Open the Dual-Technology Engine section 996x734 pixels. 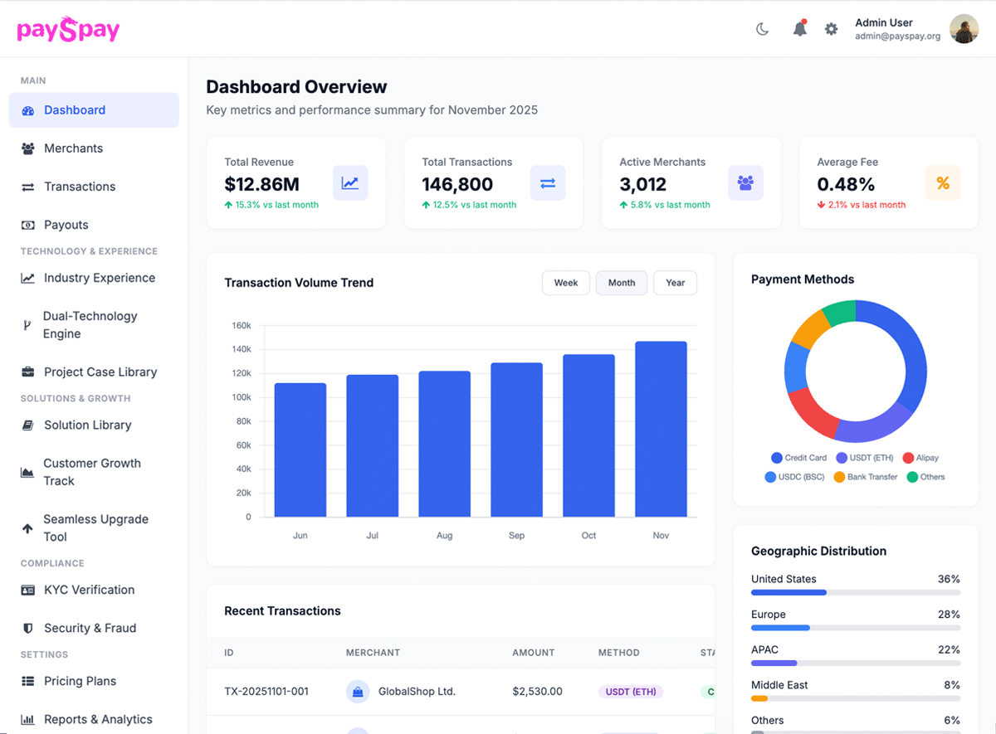[90, 325]
